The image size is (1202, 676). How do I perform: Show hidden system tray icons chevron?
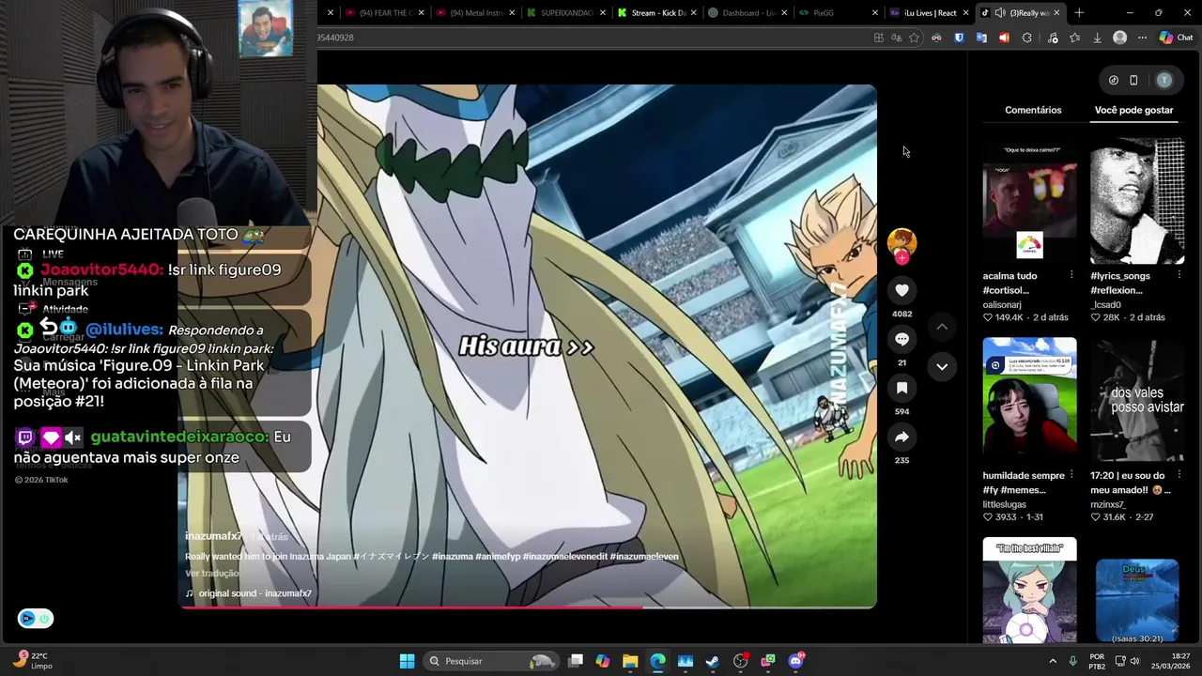tap(1052, 661)
